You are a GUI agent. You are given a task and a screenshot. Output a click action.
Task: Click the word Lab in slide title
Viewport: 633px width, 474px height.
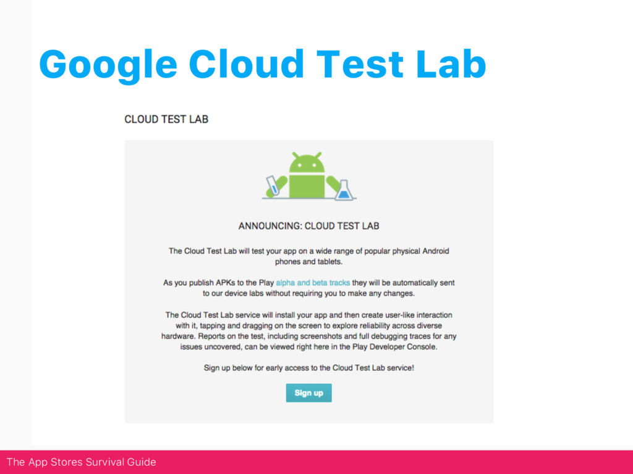tap(451, 64)
